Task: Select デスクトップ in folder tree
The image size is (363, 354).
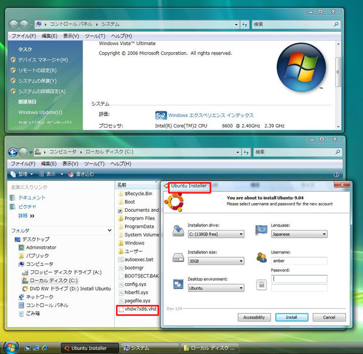Action: [x=36, y=239]
